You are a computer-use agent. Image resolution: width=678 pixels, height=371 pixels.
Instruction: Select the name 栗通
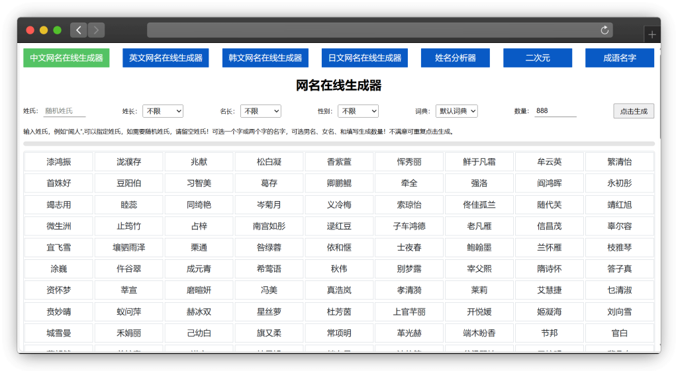[x=199, y=247]
